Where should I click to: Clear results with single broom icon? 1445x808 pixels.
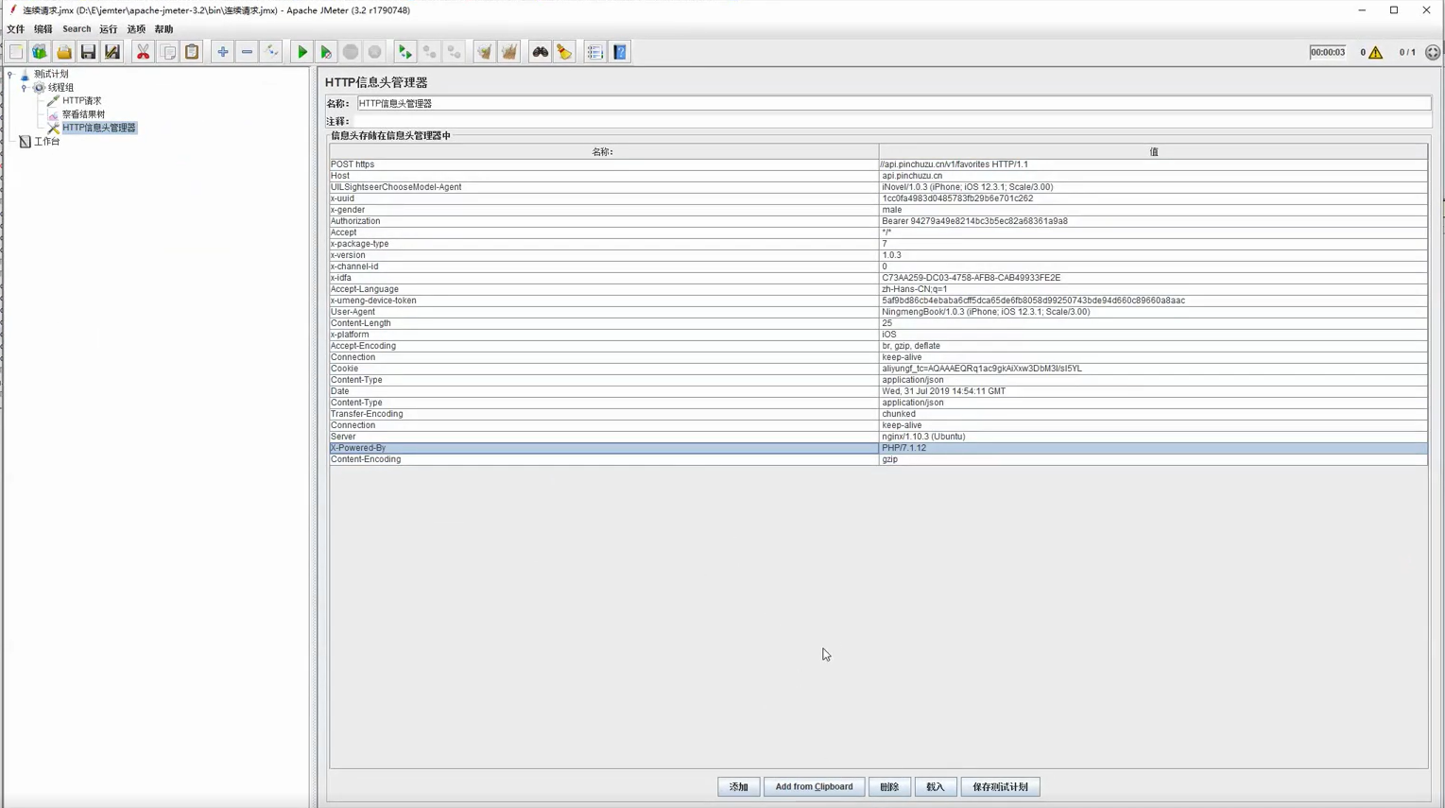(484, 52)
